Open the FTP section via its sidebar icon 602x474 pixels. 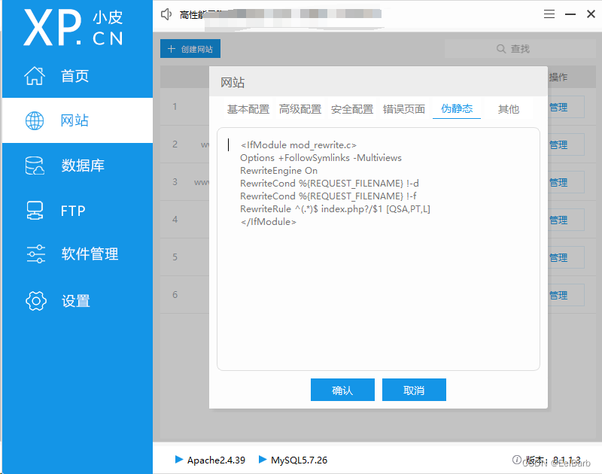(x=35, y=211)
